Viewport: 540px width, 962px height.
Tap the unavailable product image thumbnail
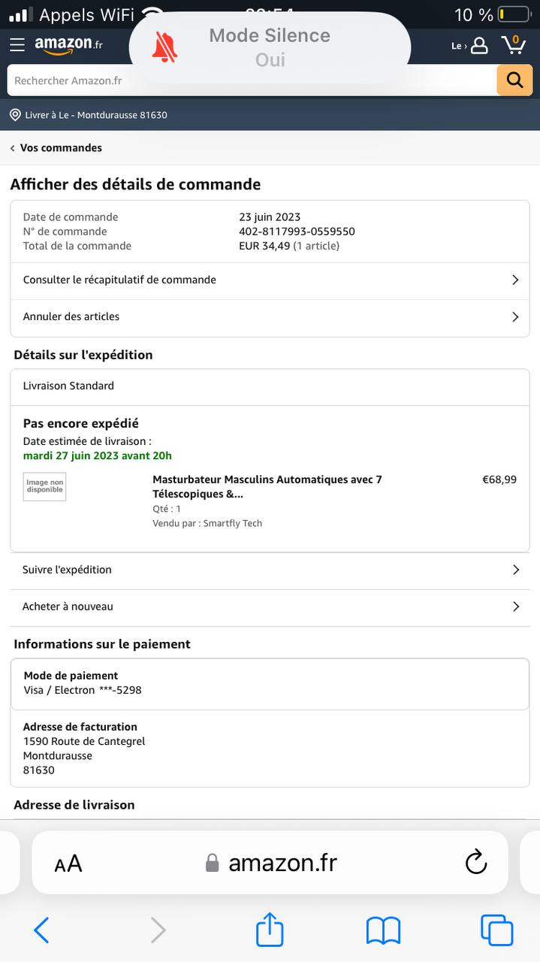click(x=44, y=486)
